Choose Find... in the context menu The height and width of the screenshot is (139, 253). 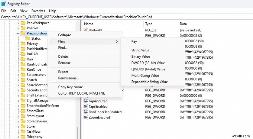coord(85,48)
